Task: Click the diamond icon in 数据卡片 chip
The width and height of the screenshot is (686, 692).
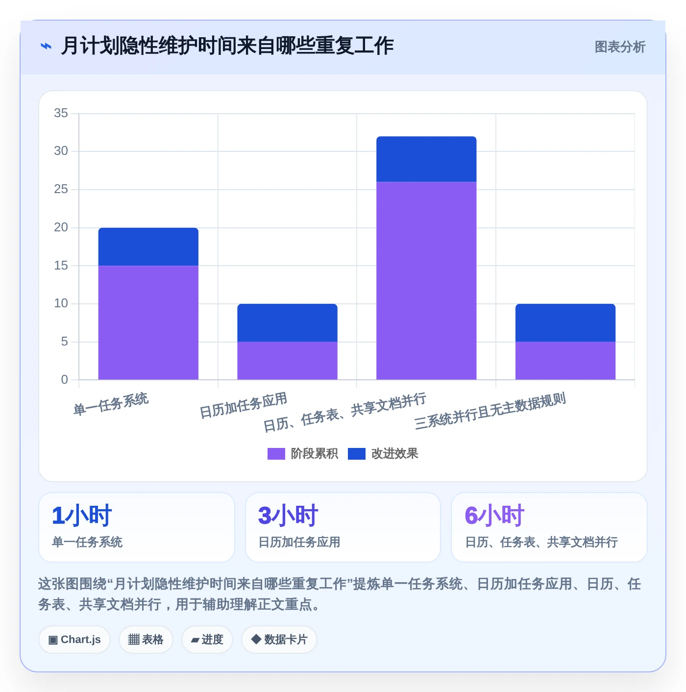Action: pyautogui.click(x=256, y=639)
